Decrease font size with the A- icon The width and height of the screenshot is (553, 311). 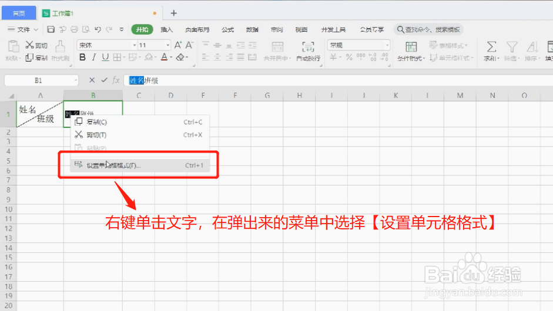pos(189,45)
